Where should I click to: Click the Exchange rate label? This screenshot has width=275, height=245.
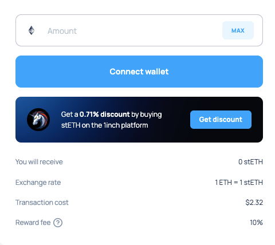click(x=38, y=183)
